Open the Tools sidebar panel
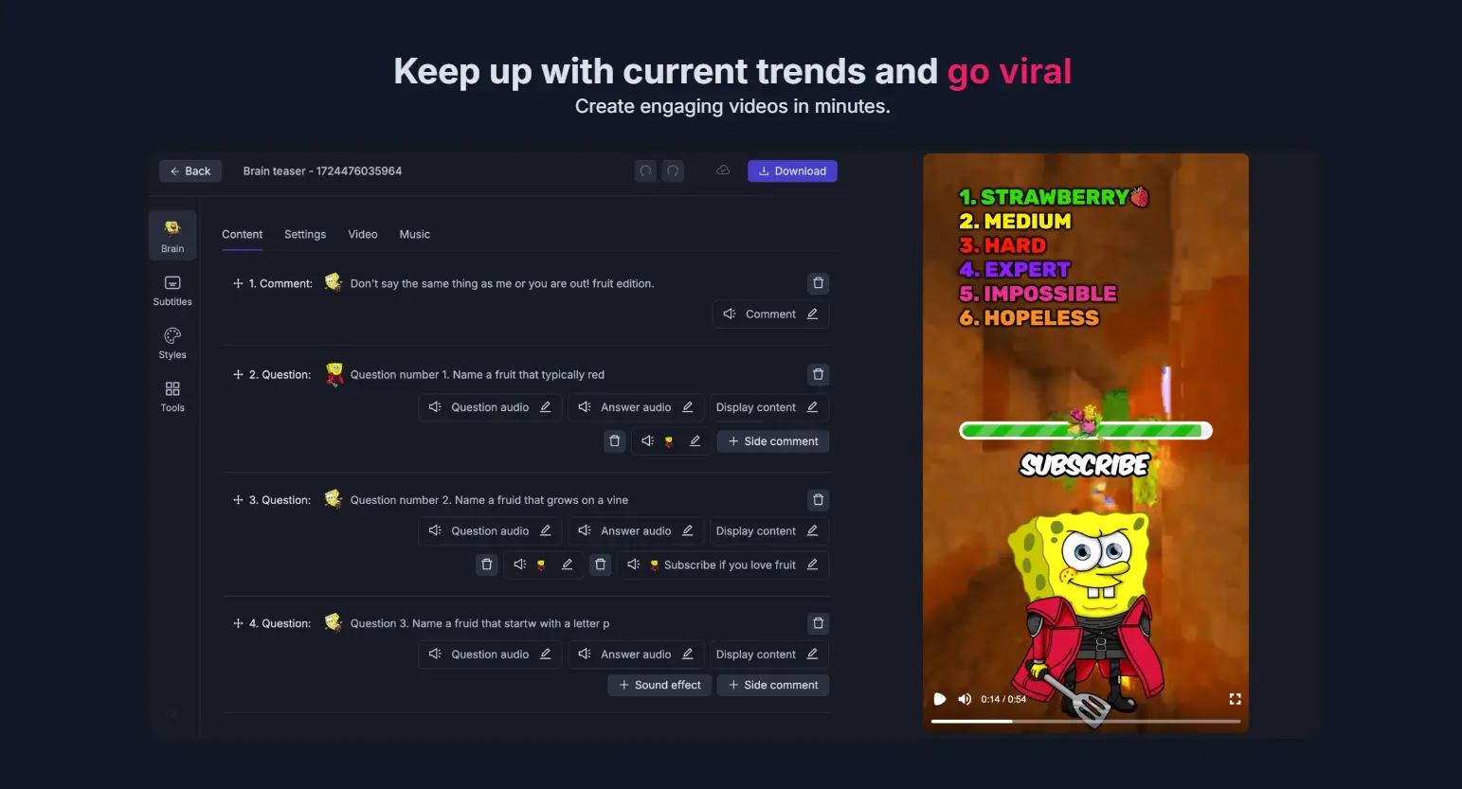Viewport: 1462px width, 789px height. tap(172, 396)
